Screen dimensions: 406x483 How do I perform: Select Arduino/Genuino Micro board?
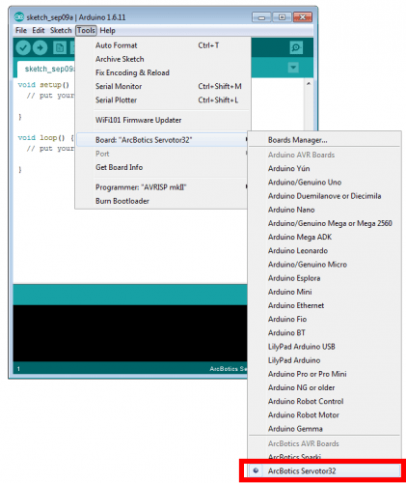click(325, 265)
